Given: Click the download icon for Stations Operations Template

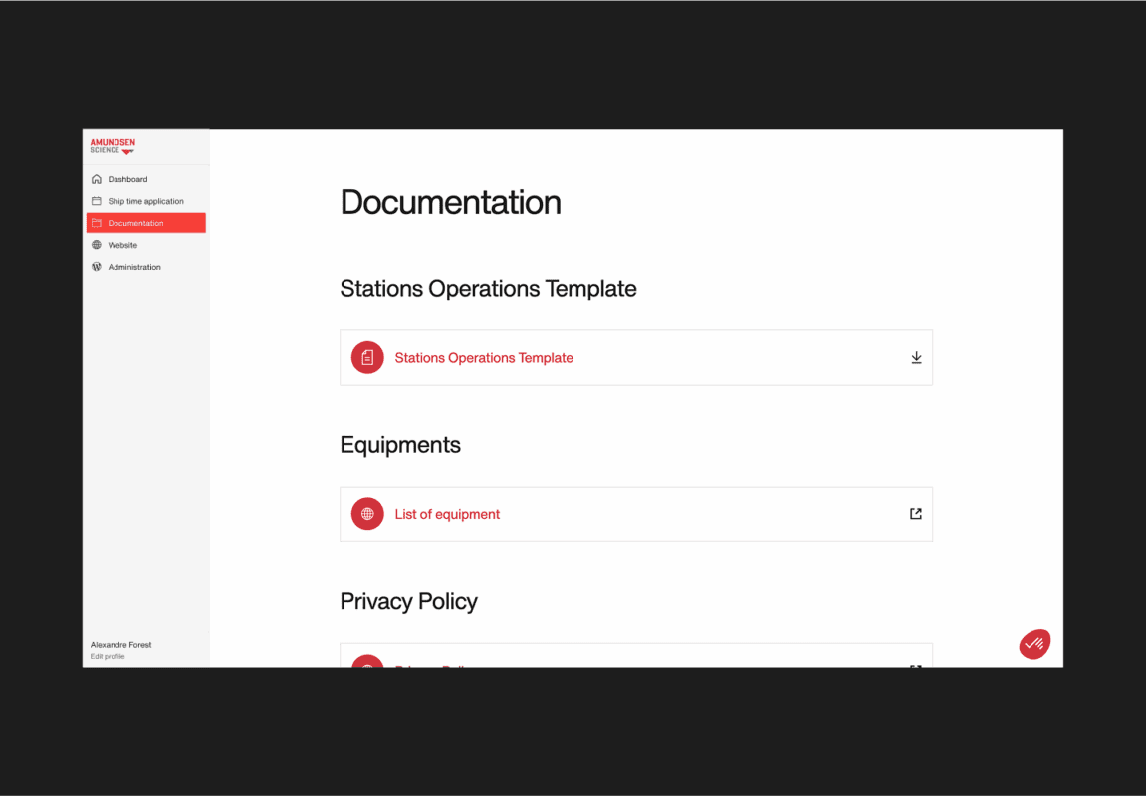Looking at the screenshot, I should [x=916, y=358].
